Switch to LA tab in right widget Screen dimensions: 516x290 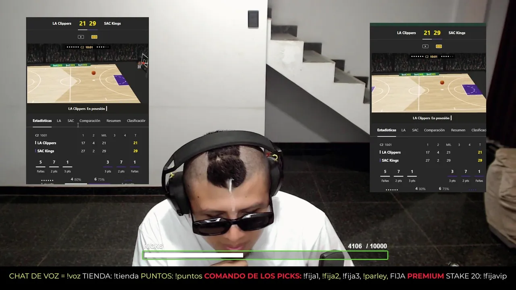pyautogui.click(x=404, y=130)
